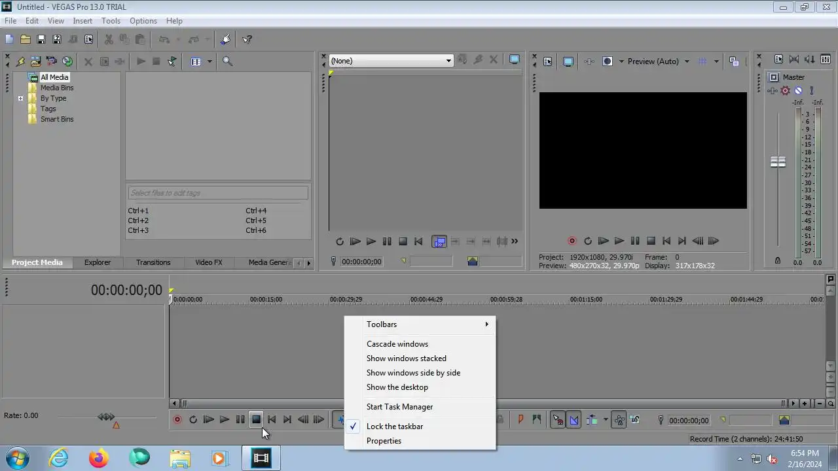Expand Trimmer toolbar overflow chevron
This screenshot has height=471, width=838.
click(x=515, y=241)
